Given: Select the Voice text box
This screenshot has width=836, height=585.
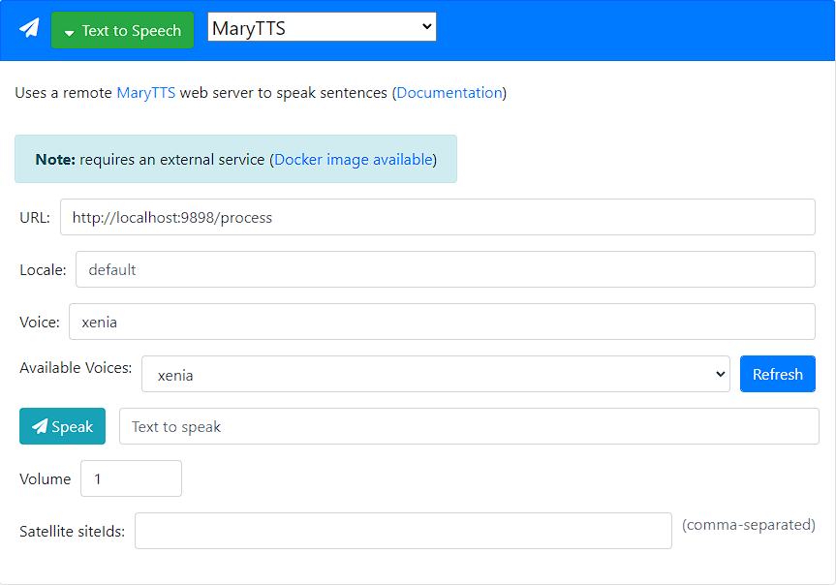Looking at the screenshot, I should 442,322.
